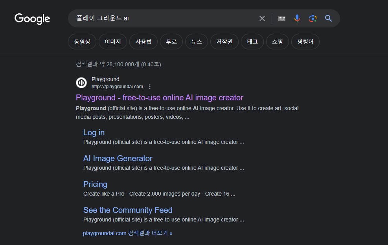Viewport: 388px width, 245px height.
Task: Open three-dot menu next to playgroundai.com URL
Action: click(x=150, y=87)
